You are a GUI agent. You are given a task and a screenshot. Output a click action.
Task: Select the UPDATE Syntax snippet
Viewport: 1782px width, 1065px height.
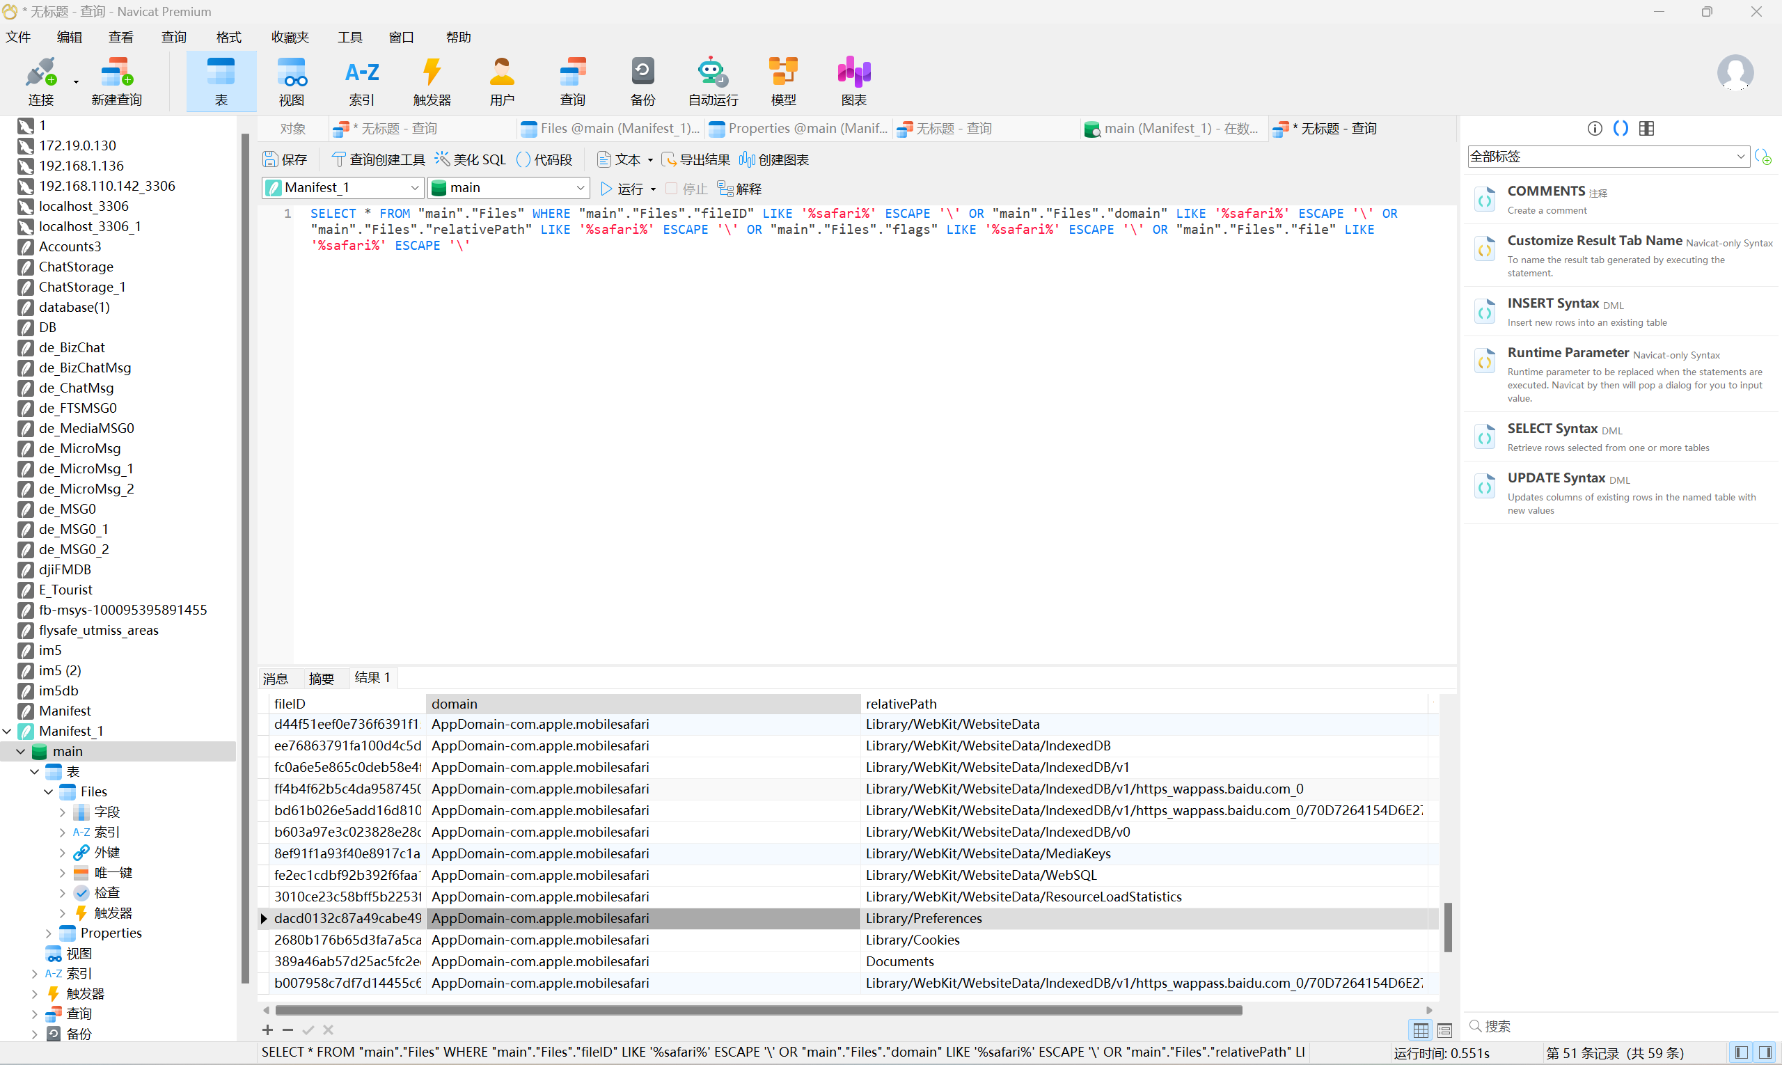tap(1622, 492)
